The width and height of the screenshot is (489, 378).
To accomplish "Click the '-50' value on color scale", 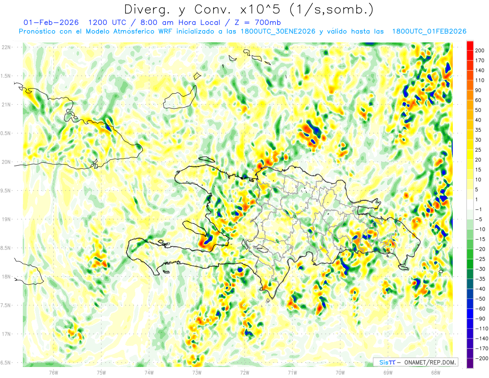I will 480,299.
